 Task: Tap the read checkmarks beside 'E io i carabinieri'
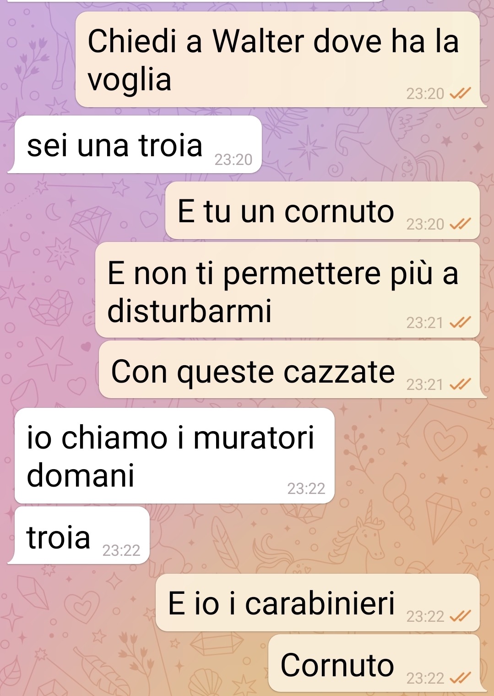click(460, 617)
